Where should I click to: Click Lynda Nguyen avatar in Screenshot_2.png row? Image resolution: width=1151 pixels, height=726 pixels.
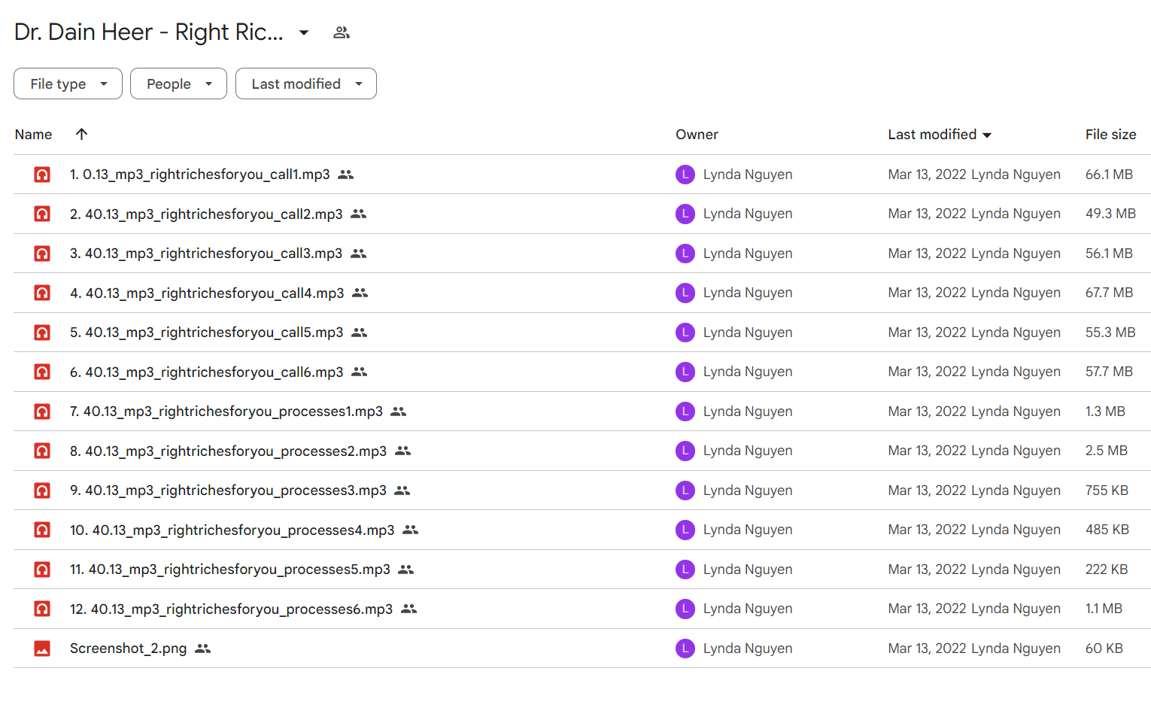(x=685, y=649)
